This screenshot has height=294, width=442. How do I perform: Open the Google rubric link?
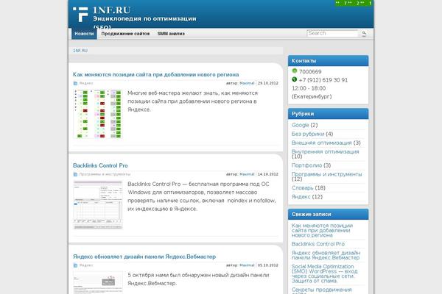(301, 125)
